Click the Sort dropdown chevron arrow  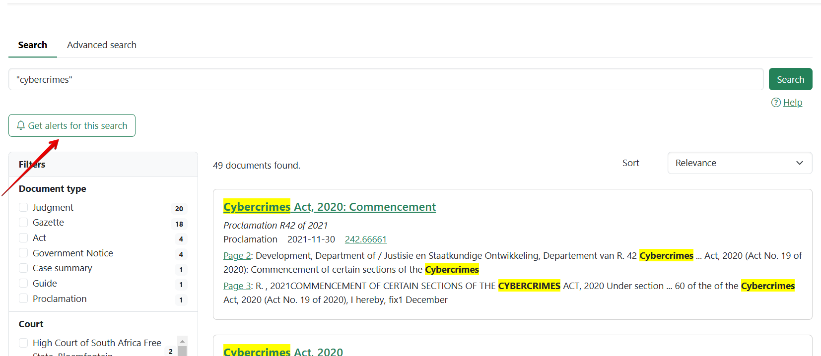[799, 163]
